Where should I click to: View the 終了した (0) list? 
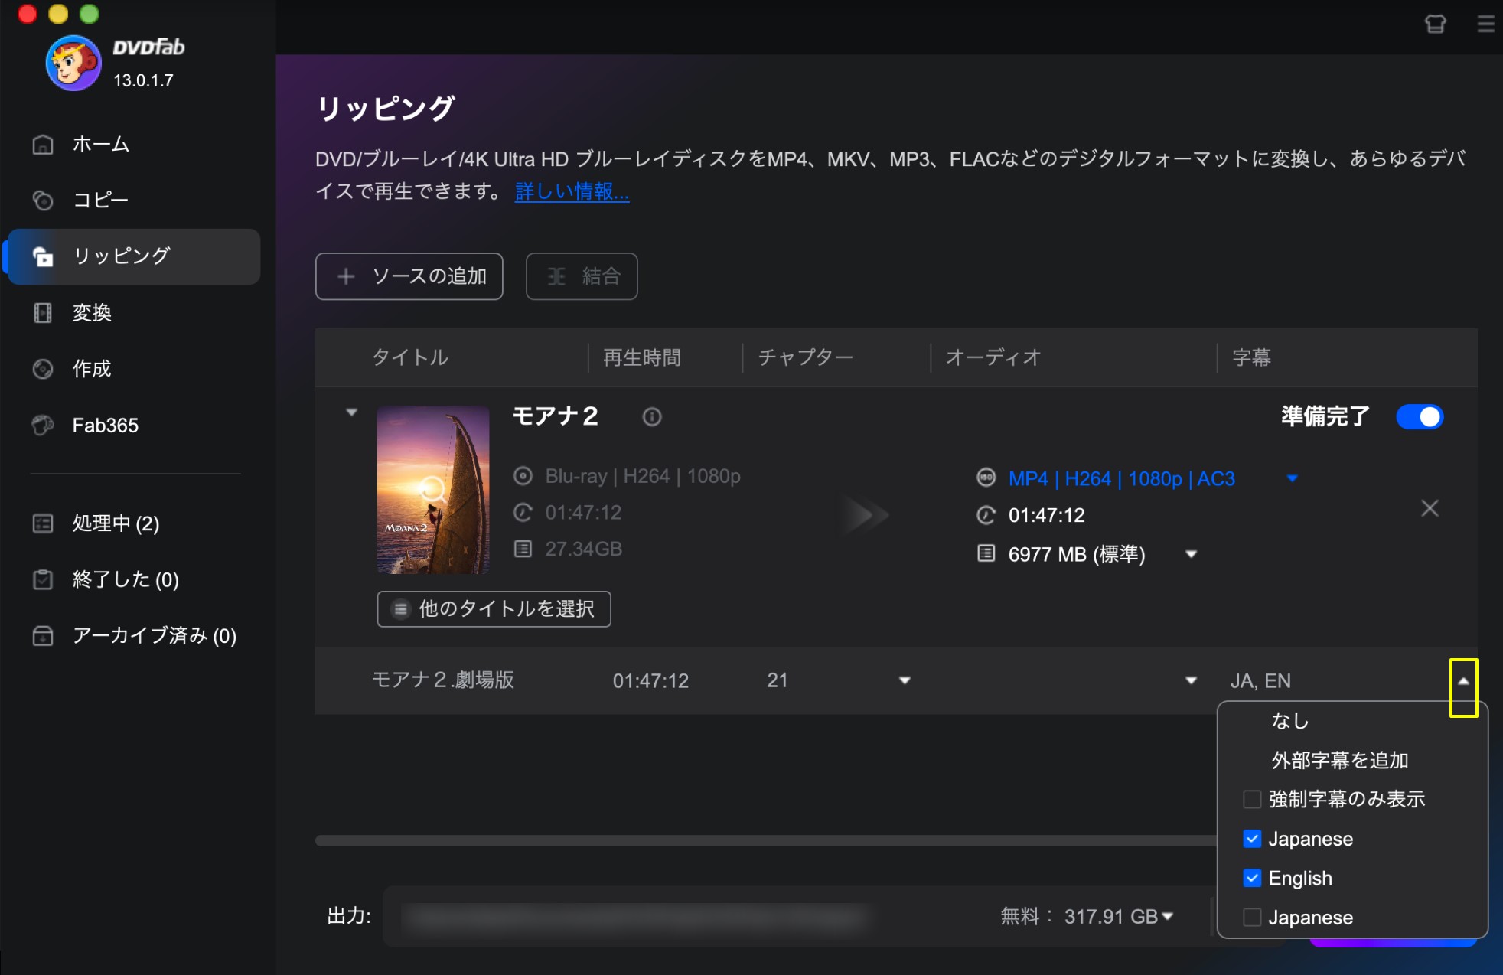click(133, 579)
